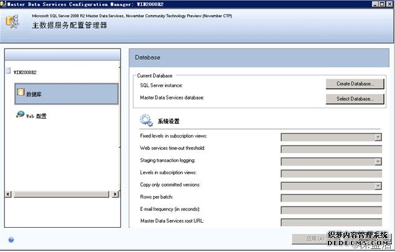Click Web services time-out threshold field
This screenshot has width=395, height=252.
pyautogui.click(x=331, y=149)
